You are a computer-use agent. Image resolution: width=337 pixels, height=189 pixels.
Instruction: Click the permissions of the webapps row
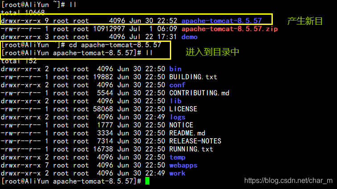click(21, 165)
